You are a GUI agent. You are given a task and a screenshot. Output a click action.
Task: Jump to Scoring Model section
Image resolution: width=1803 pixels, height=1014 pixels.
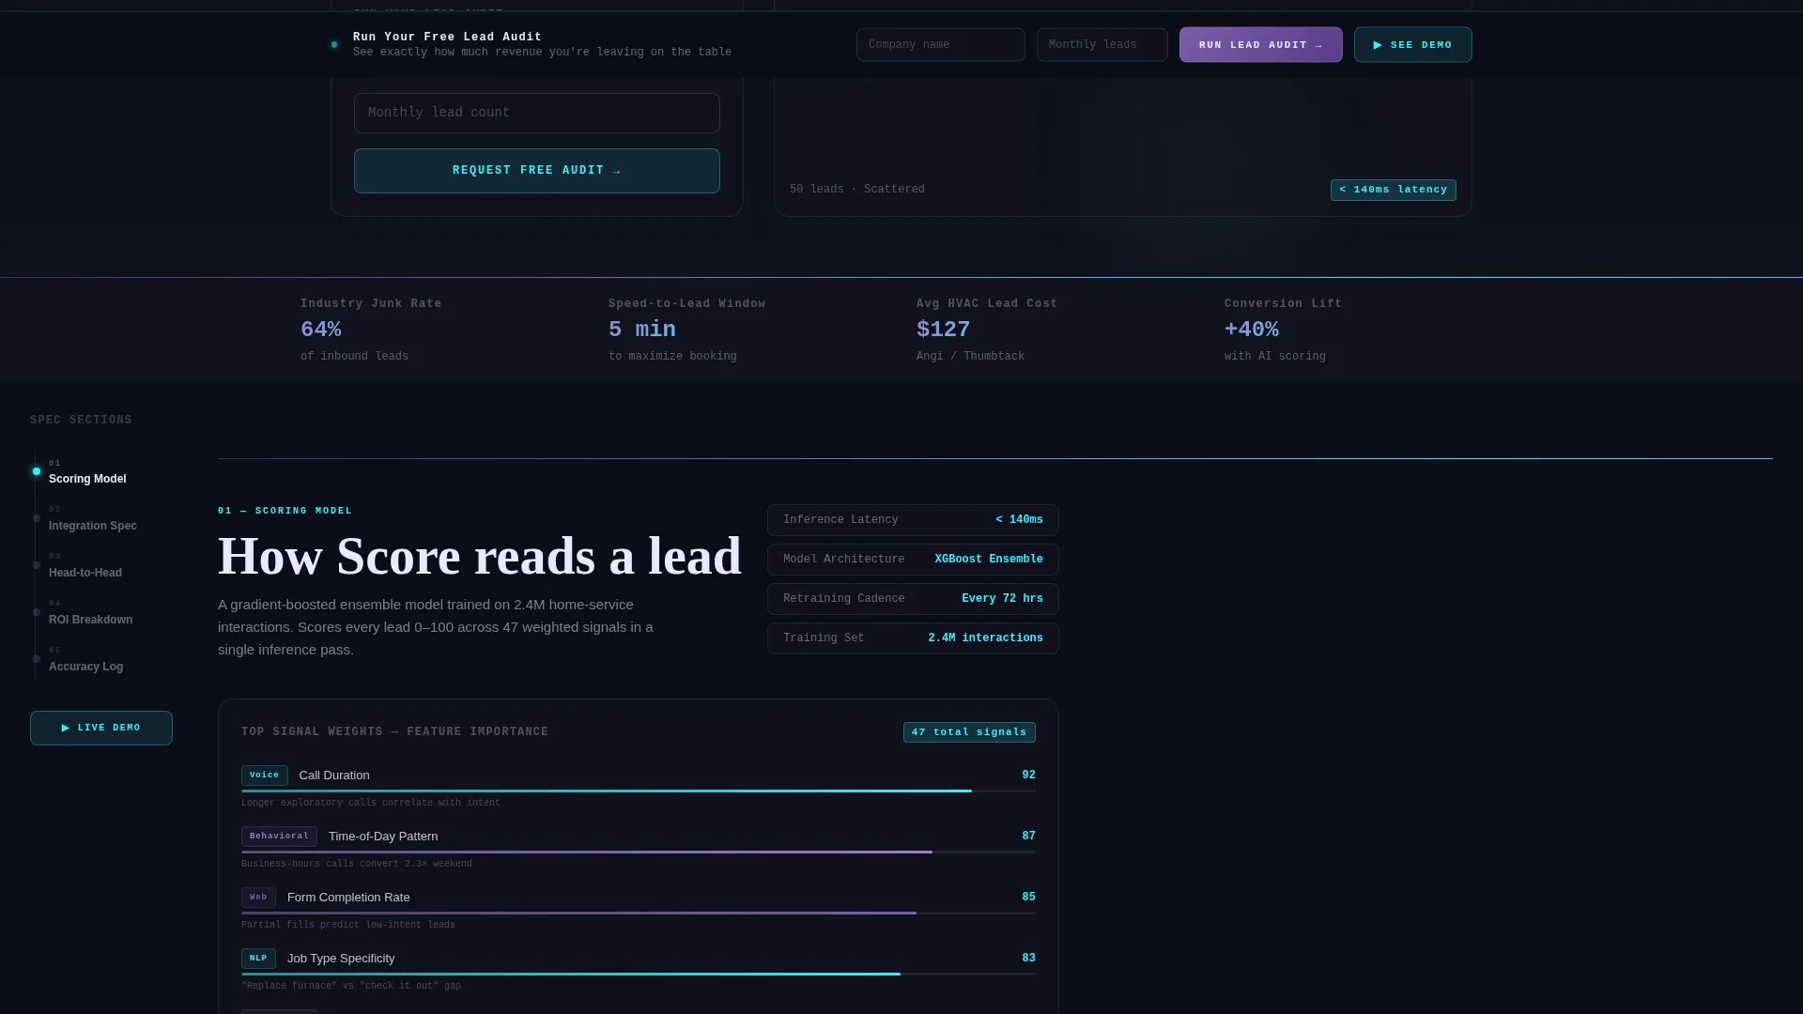(x=87, y=471)
